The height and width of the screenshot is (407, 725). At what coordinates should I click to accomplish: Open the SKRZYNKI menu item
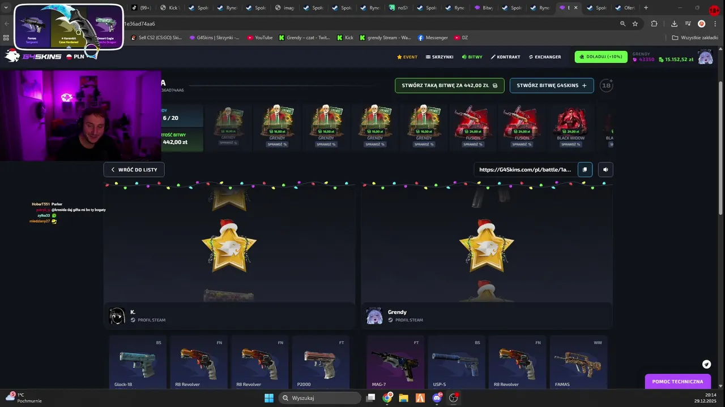[x=439, y=57]
